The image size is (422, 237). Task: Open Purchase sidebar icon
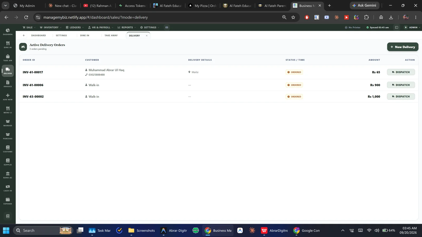click(x=8, y=136)
